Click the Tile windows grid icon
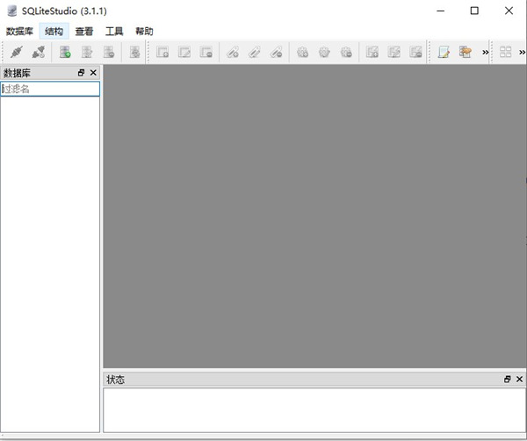Image resolution: width=527 pixels, height=441 pixels. coord(506,52)
